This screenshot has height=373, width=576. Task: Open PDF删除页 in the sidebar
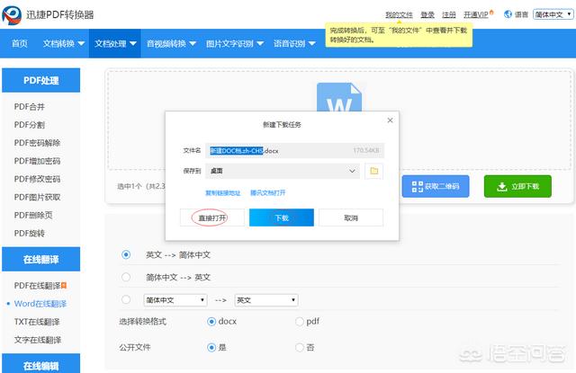33,215
